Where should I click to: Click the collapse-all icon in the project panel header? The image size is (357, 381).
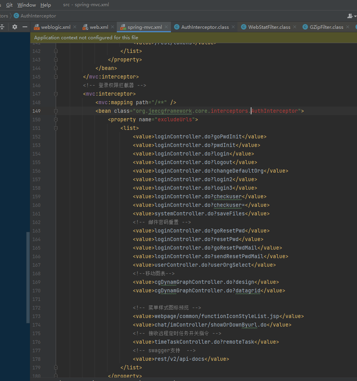2,27
